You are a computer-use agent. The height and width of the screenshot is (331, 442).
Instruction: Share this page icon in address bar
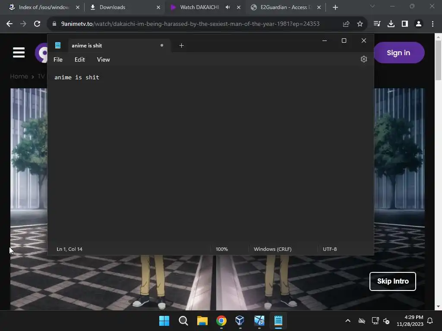[346, 24]
